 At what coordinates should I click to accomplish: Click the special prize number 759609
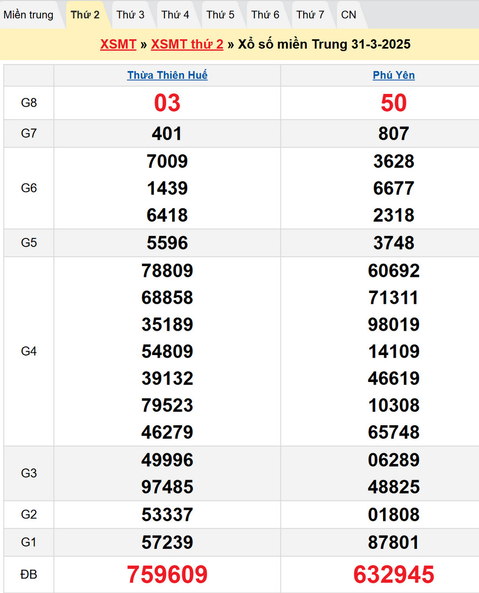click(x=167, y=575)
